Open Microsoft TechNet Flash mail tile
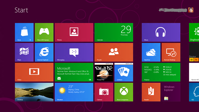 coord(74,72)
